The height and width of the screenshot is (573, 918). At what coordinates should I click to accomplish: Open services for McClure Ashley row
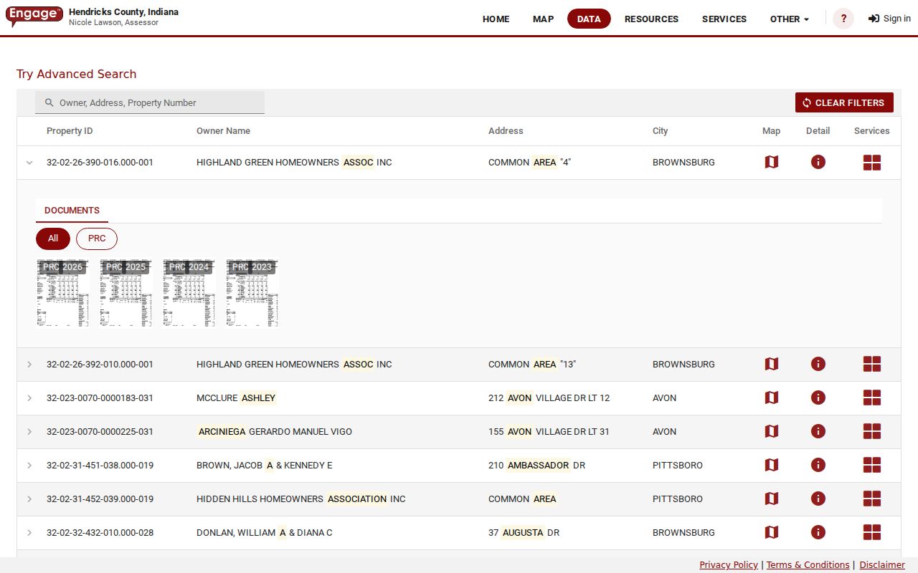coord(872,398)
